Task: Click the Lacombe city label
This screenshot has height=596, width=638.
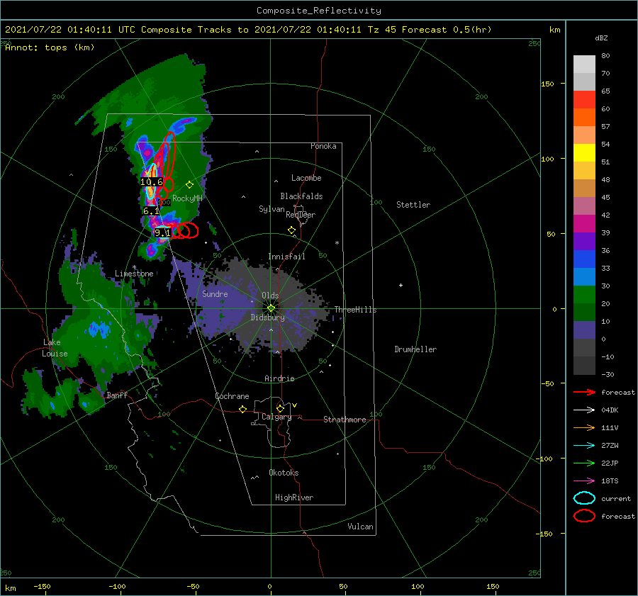Action: pyautogui.click(x=306, y=178)
